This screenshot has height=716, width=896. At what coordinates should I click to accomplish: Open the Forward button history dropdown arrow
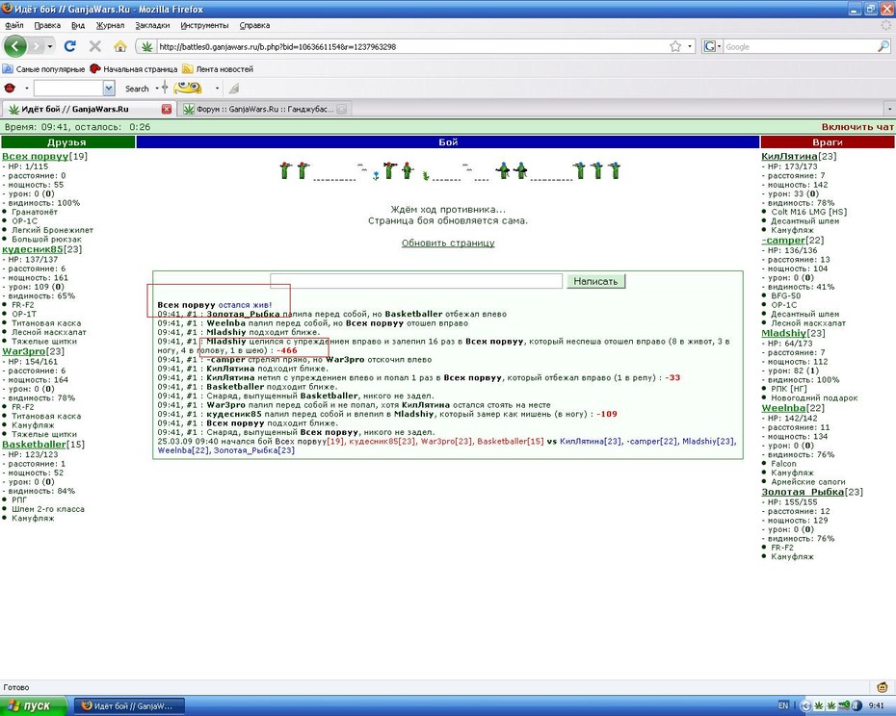coord(50,46)
